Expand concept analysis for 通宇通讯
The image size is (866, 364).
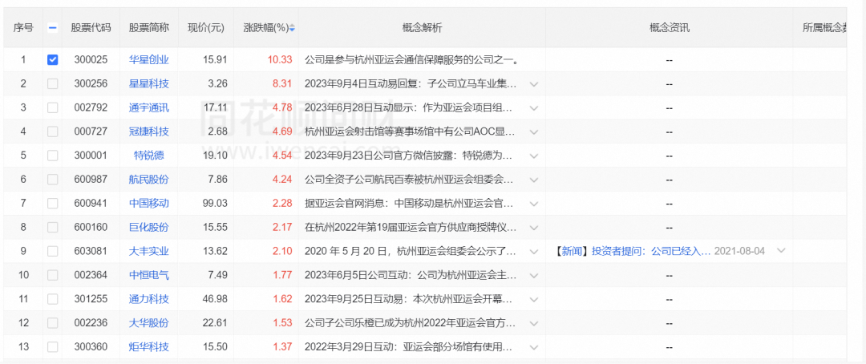[x=533, y=107]
